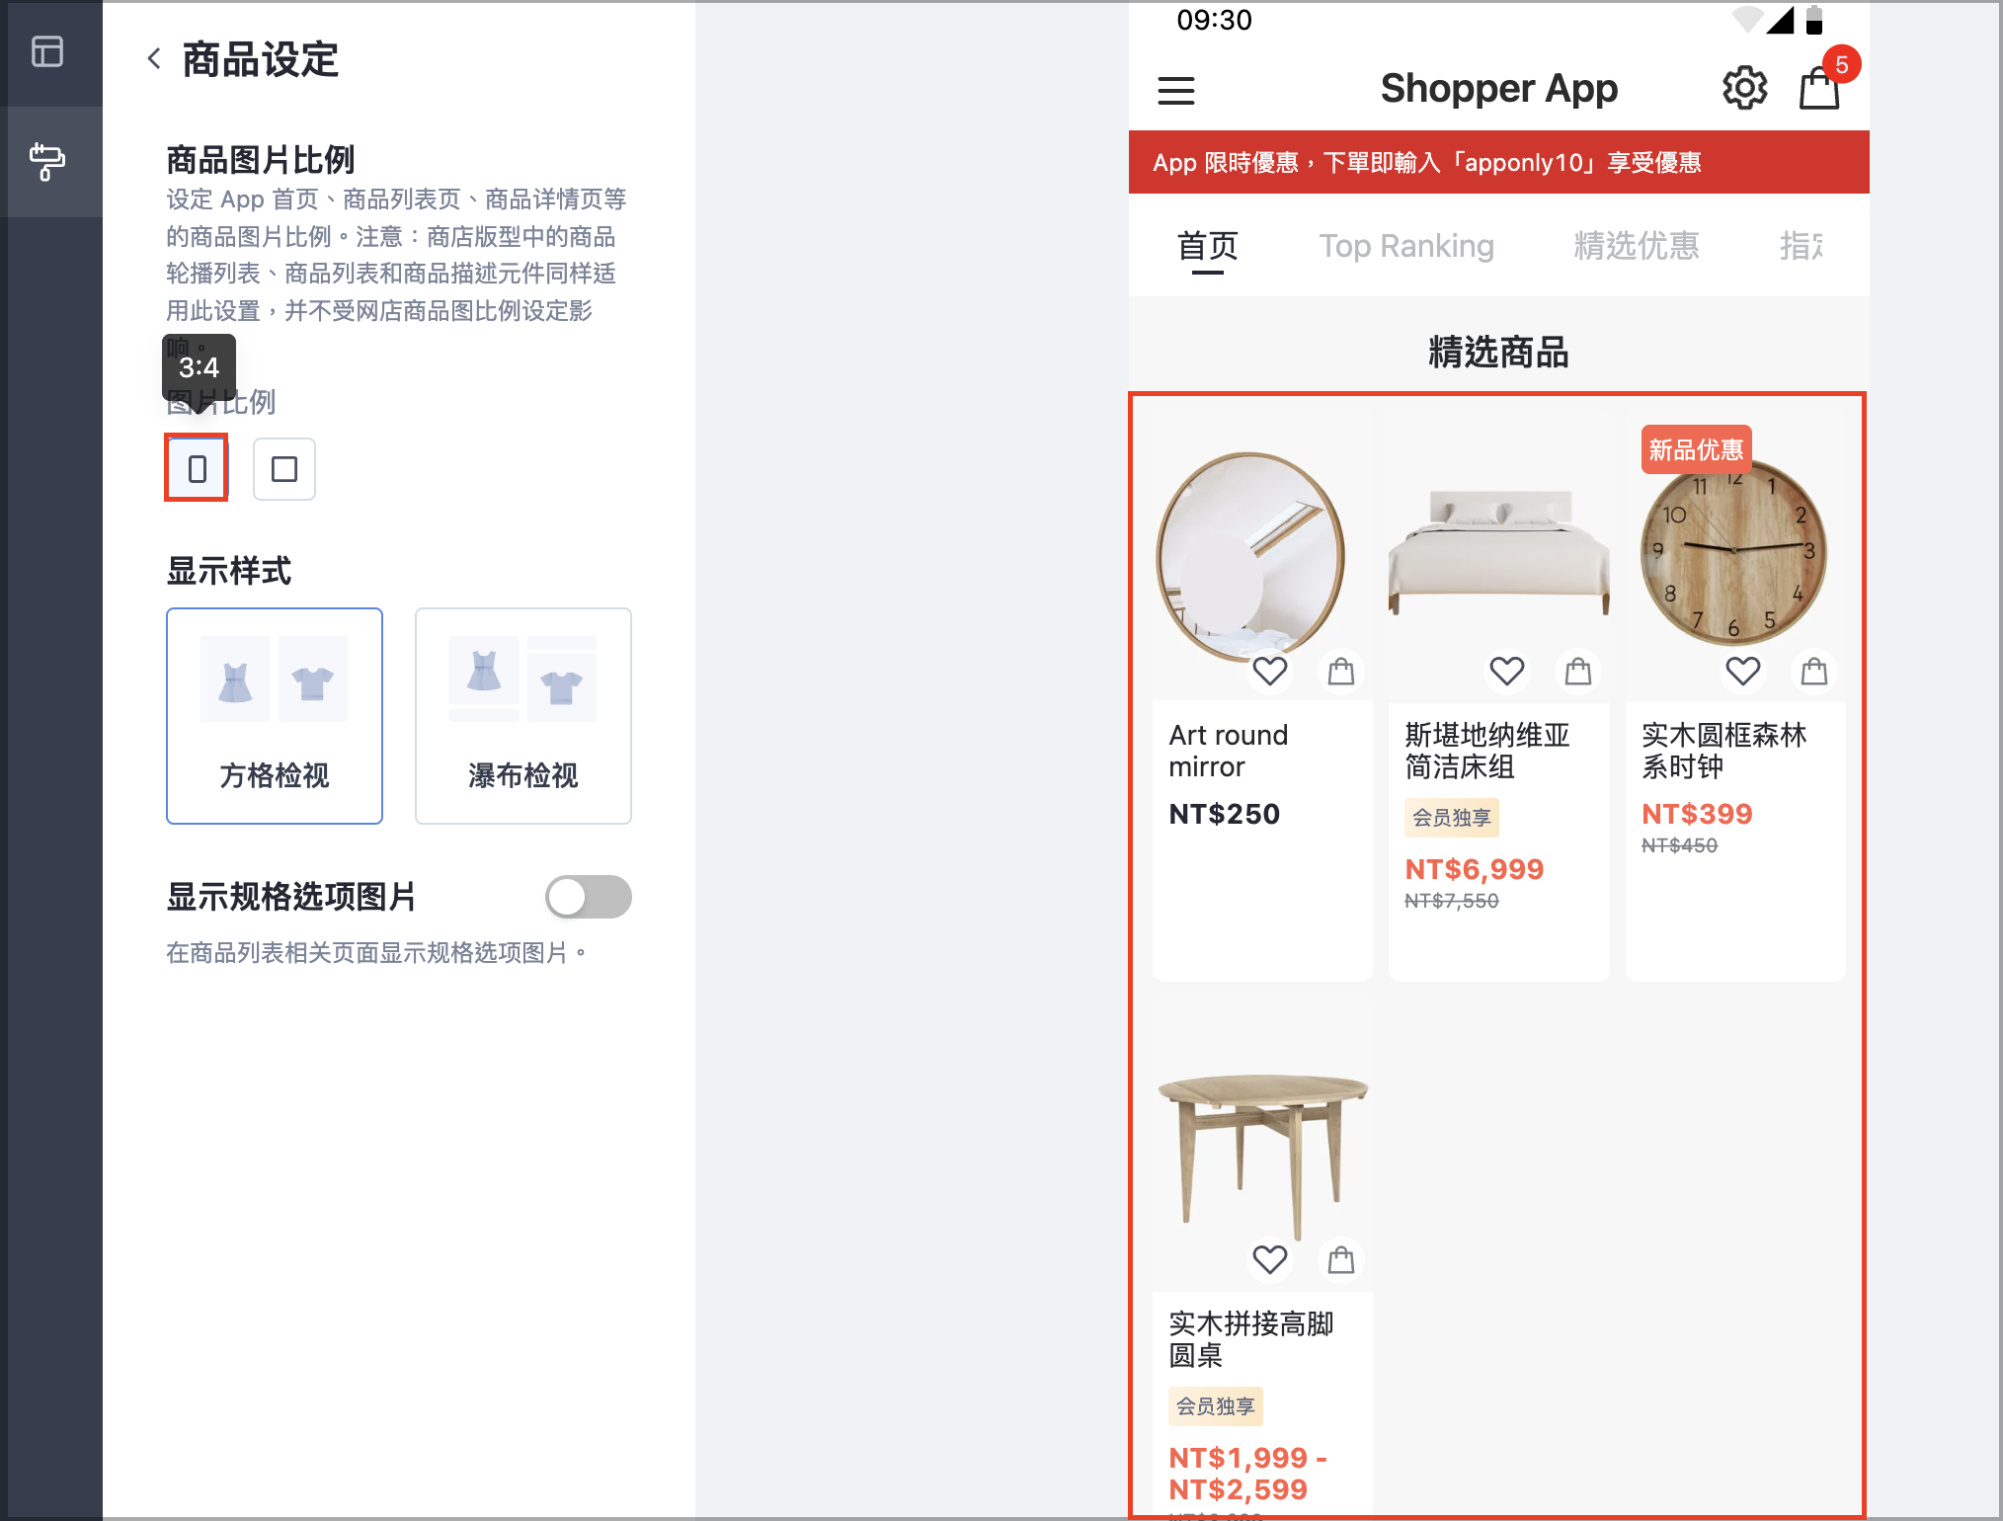Add 斯堪地纳维亚简洁床组 to bag

tap(1578, 672)
